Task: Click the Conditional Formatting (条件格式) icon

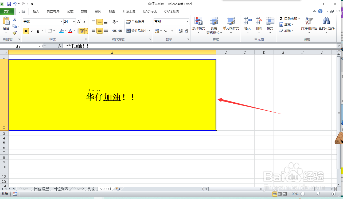Action: click(x=198, y=21)
